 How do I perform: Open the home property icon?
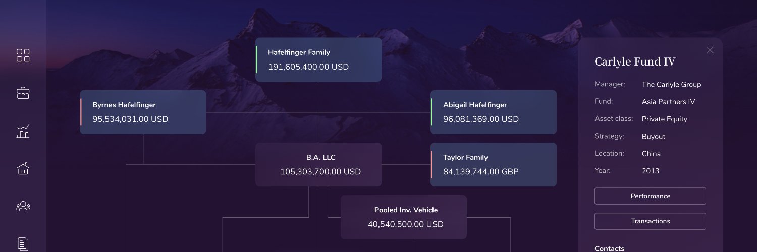coord(23,168)
